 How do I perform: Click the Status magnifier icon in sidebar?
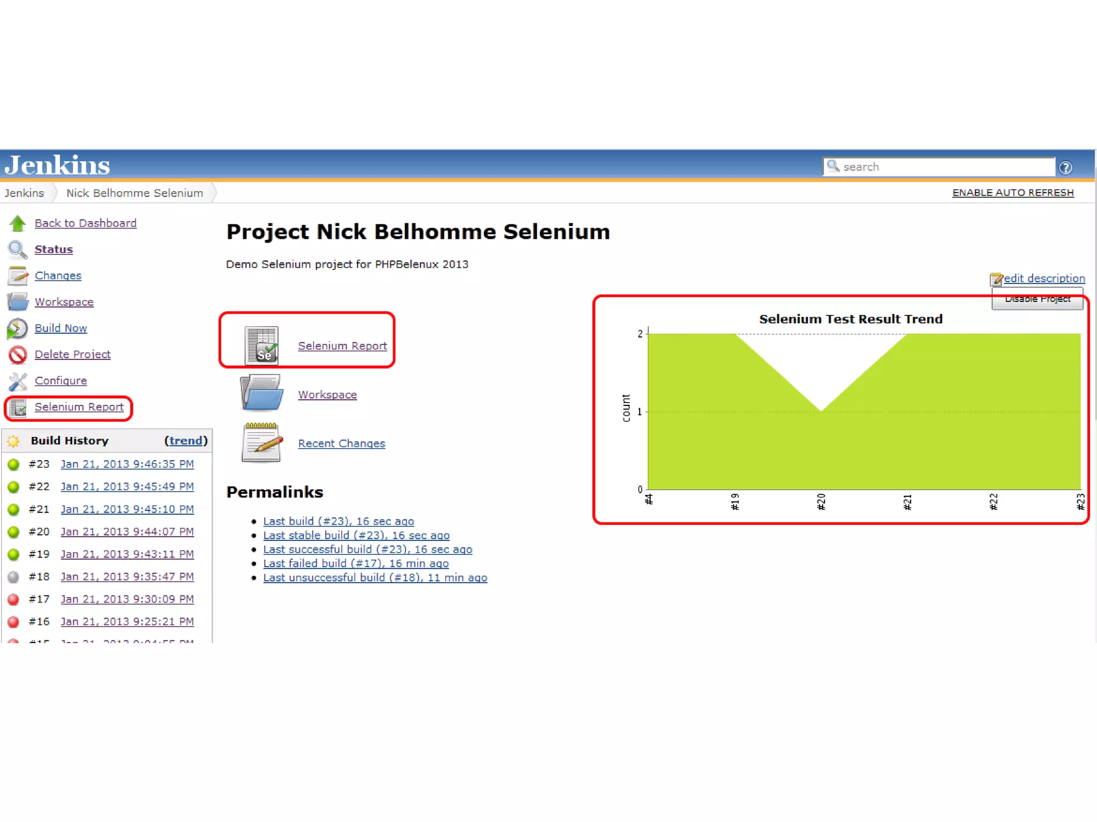(x=18, y=250)
